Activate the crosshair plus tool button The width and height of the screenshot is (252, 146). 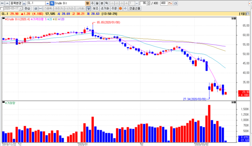point(88,8)
